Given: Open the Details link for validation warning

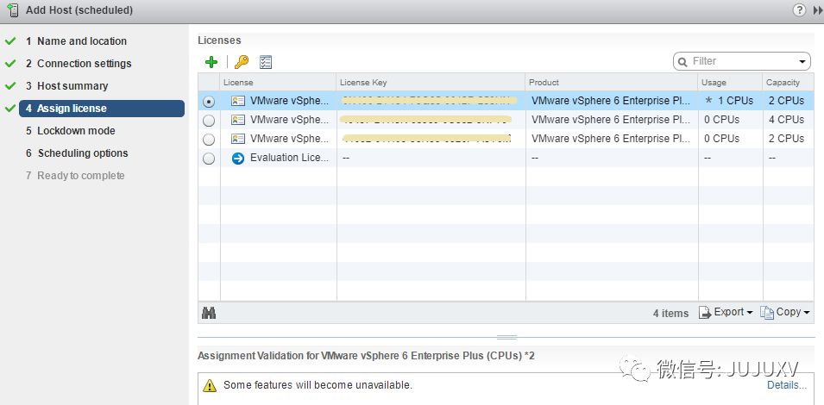Looking at the screenshot, I should (787, 385).
